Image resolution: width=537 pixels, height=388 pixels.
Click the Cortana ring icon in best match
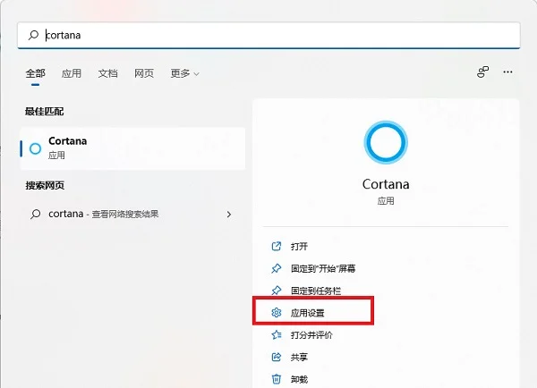click(x=35, y=148)
